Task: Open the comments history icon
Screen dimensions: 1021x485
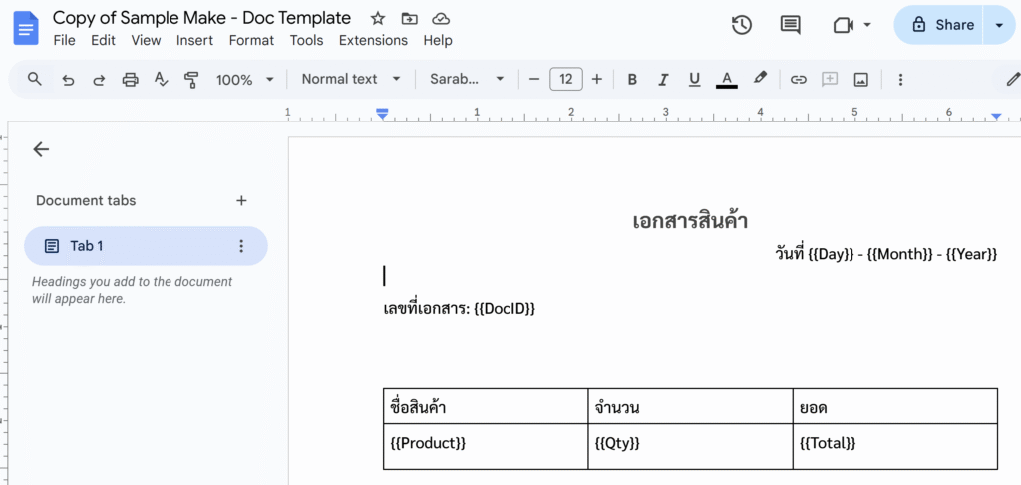Action: 791,25
